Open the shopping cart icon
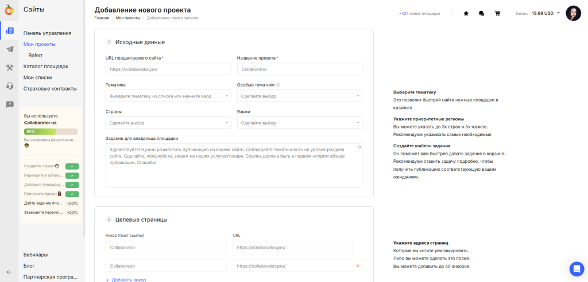This screenshot has width=588, height=282. [497, 13]
